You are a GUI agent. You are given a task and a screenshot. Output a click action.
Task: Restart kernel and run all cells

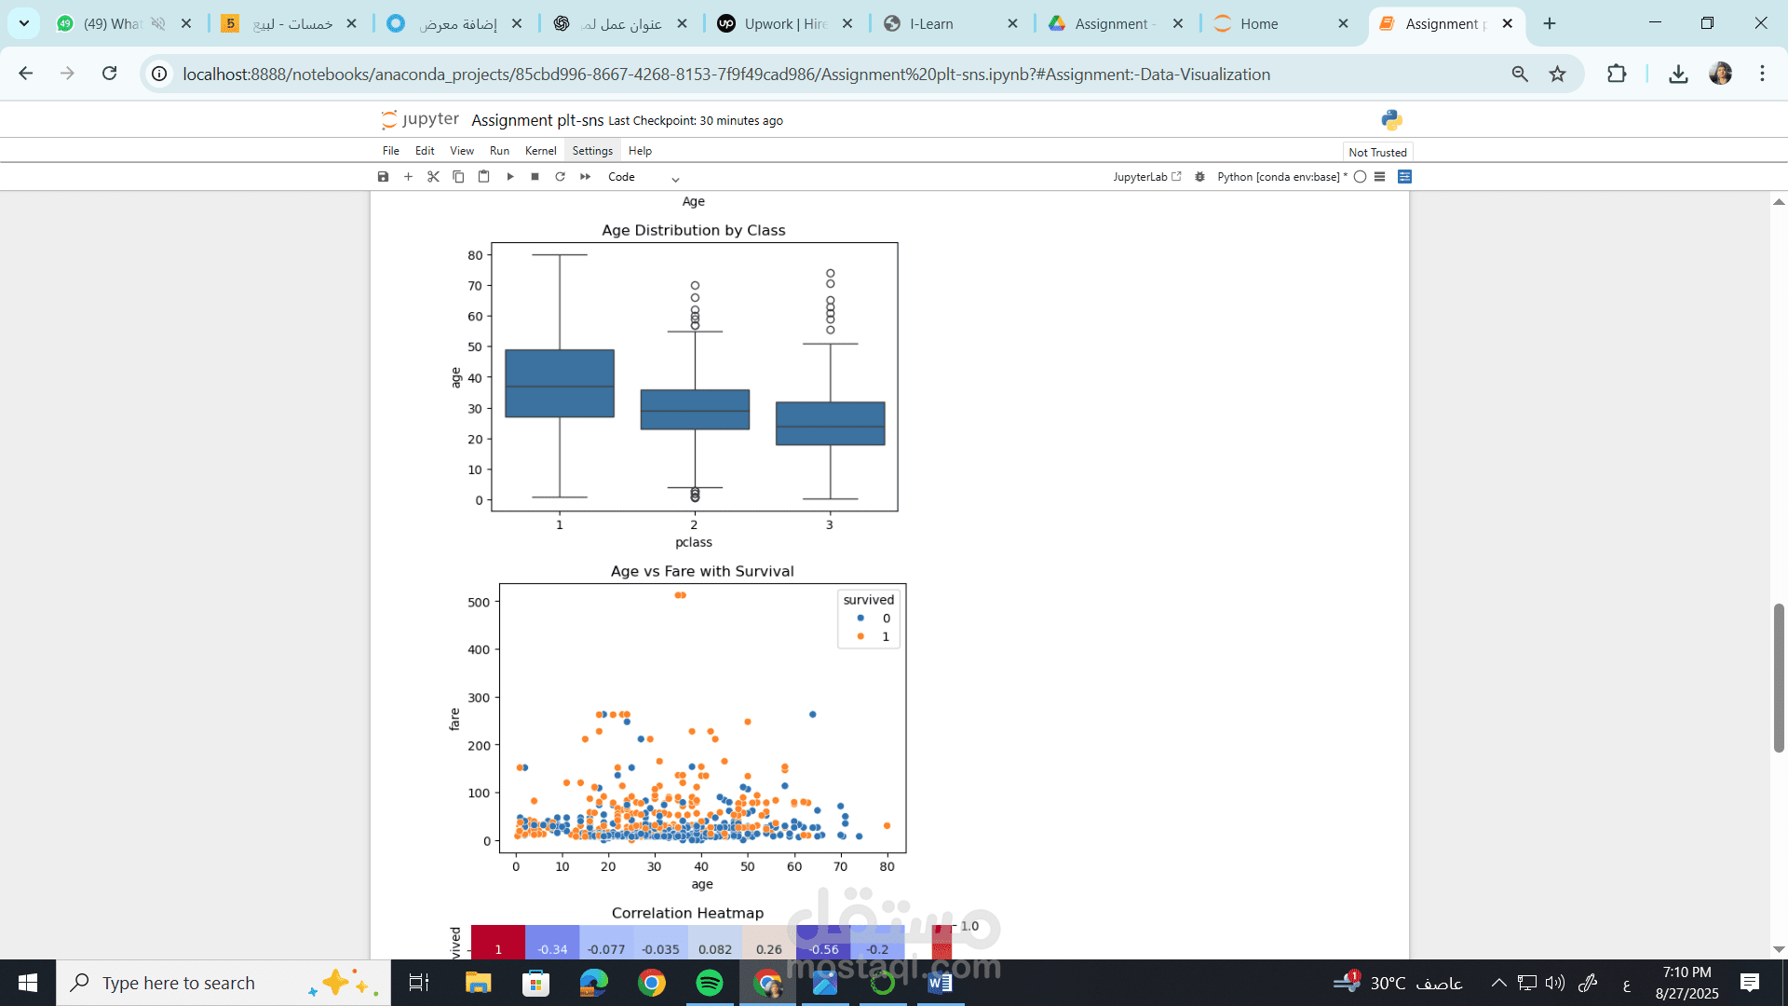[585, 177]
